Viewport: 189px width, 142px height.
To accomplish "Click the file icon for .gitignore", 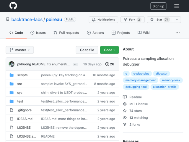I will 12,110.
